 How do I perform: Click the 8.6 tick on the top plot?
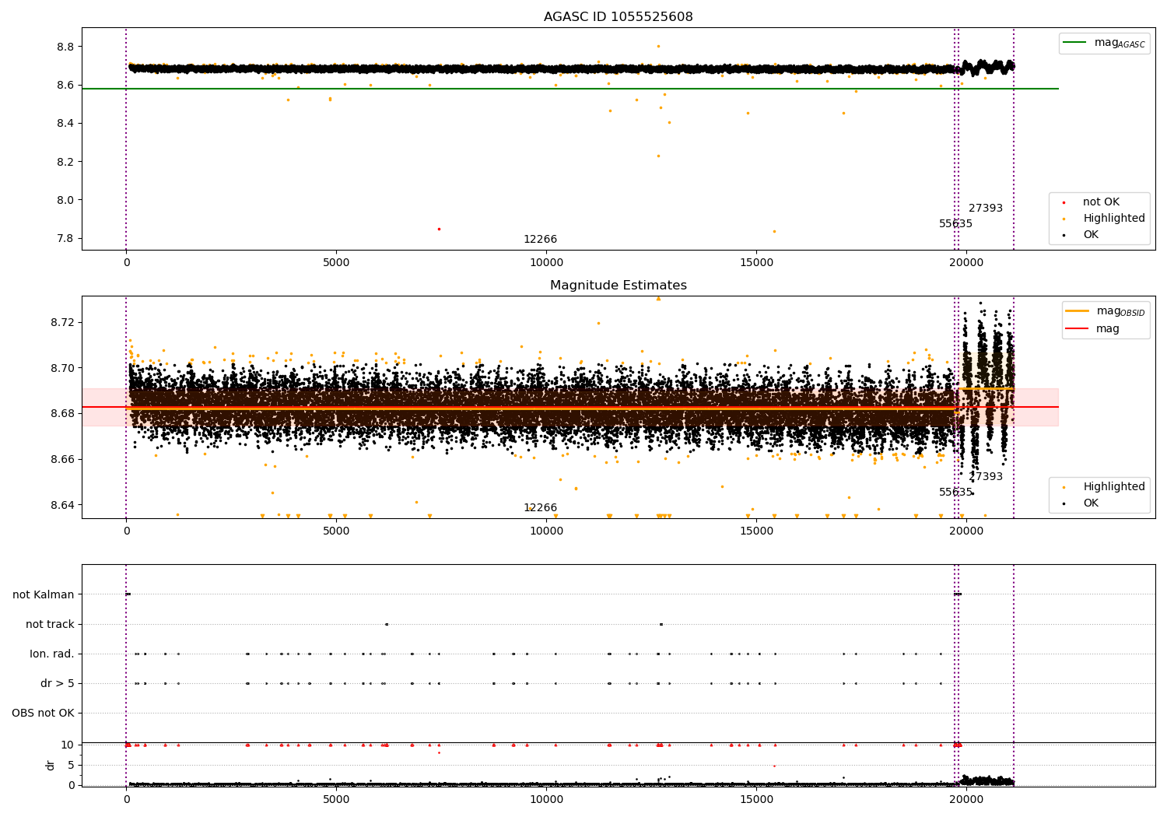click(64, 85)
